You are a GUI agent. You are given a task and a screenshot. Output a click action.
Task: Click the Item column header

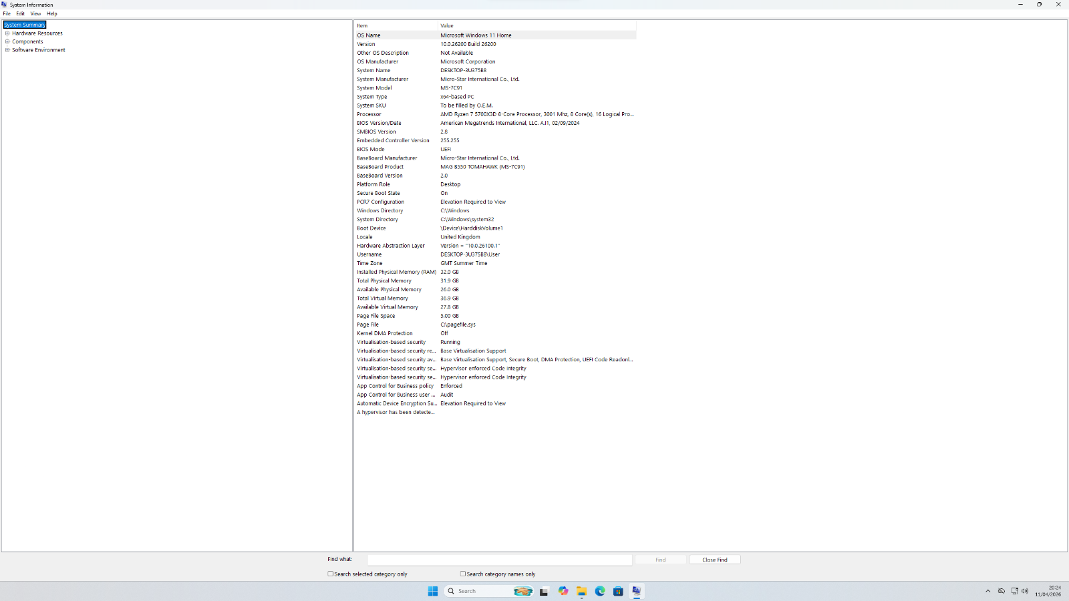(396, 26)
